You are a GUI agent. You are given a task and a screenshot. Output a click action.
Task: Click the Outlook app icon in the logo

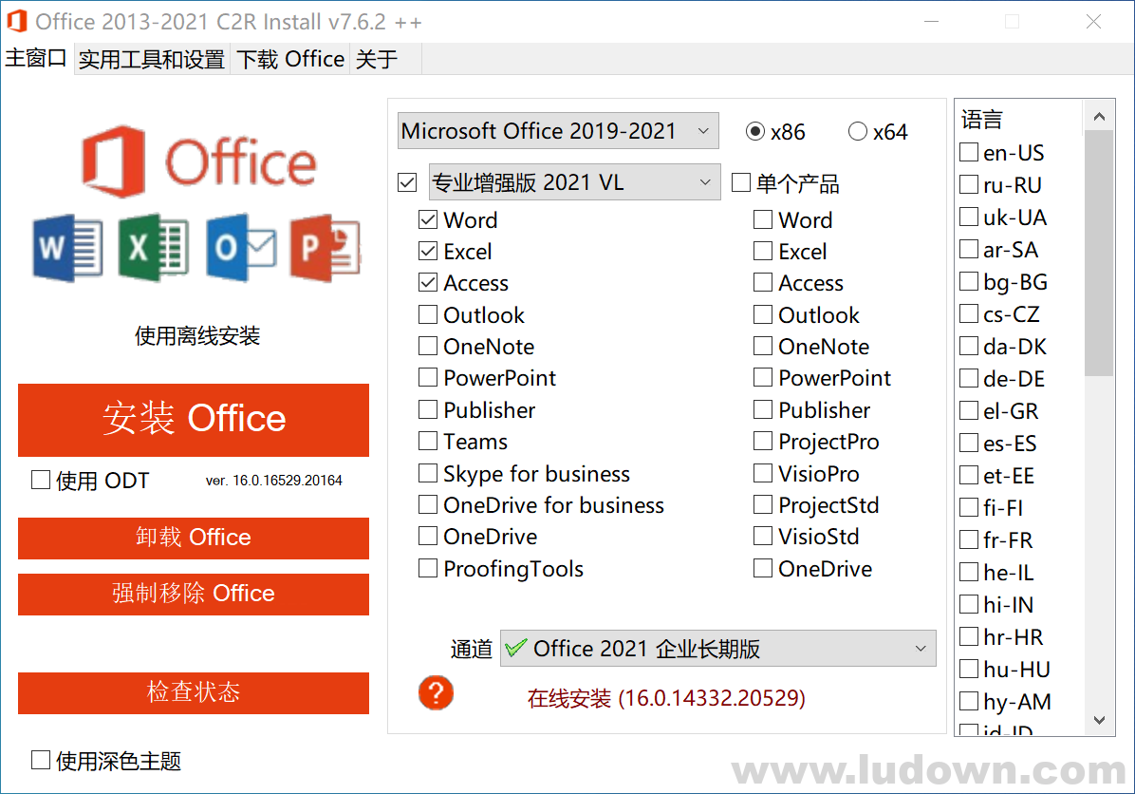point(240,249)
